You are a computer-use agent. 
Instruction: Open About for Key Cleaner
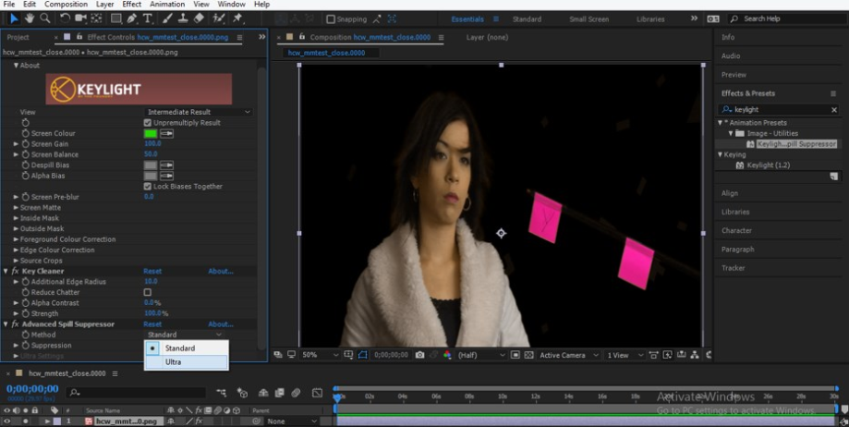click(x=221, y=272)
